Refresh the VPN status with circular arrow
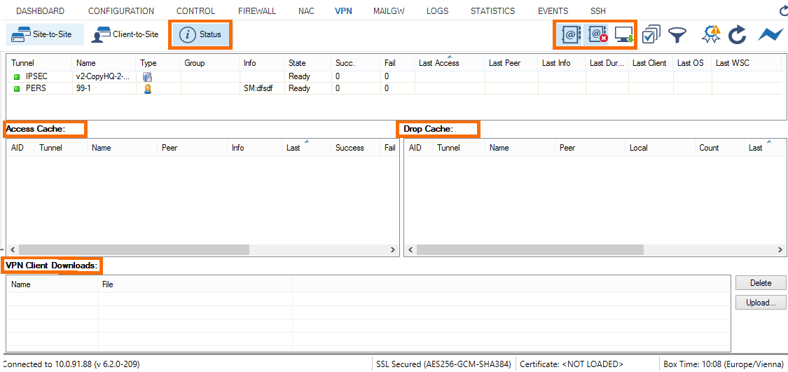 738,35
